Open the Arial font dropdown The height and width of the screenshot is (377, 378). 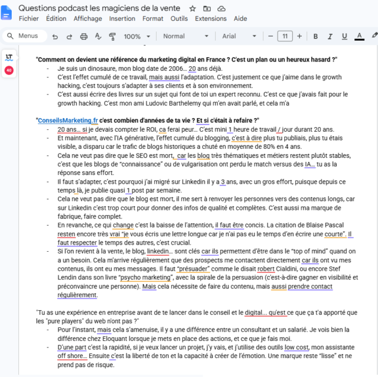[x=239, y=36]
